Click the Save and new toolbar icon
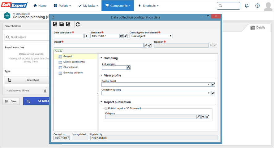 coord(55,24)
